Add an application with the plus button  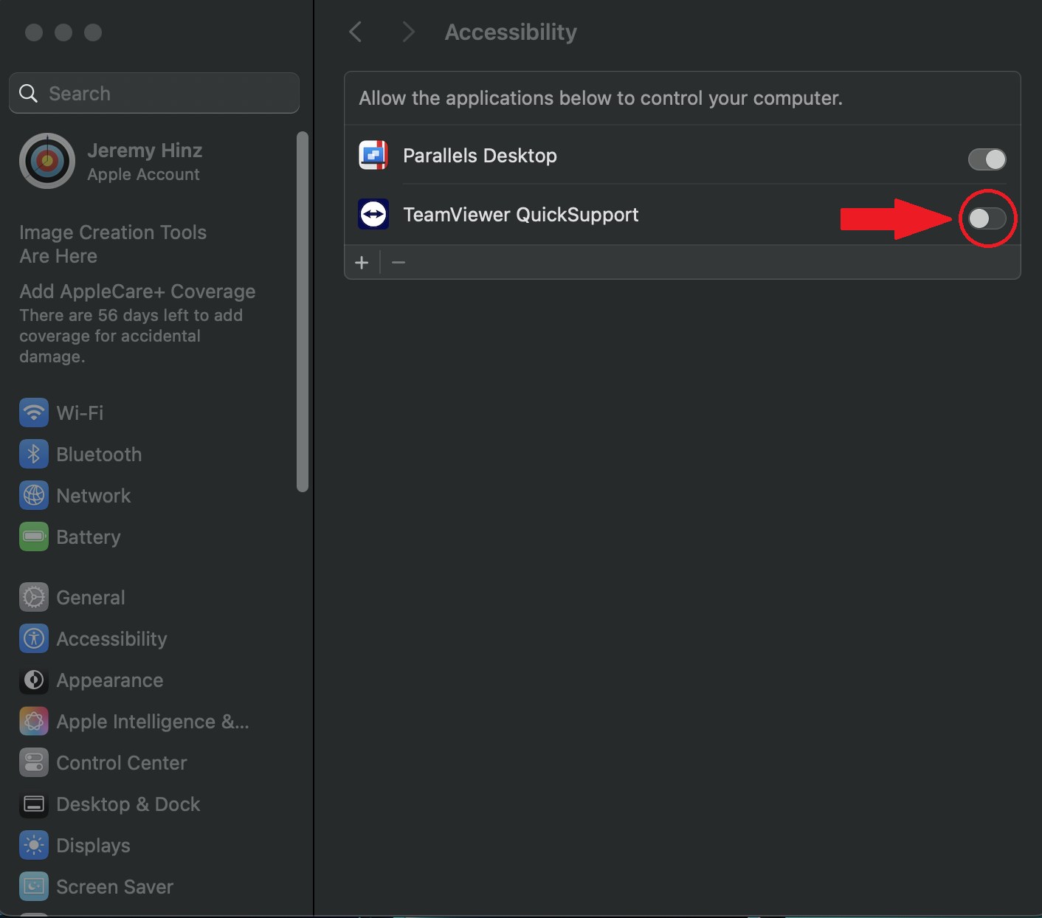(x=362, y=262)
